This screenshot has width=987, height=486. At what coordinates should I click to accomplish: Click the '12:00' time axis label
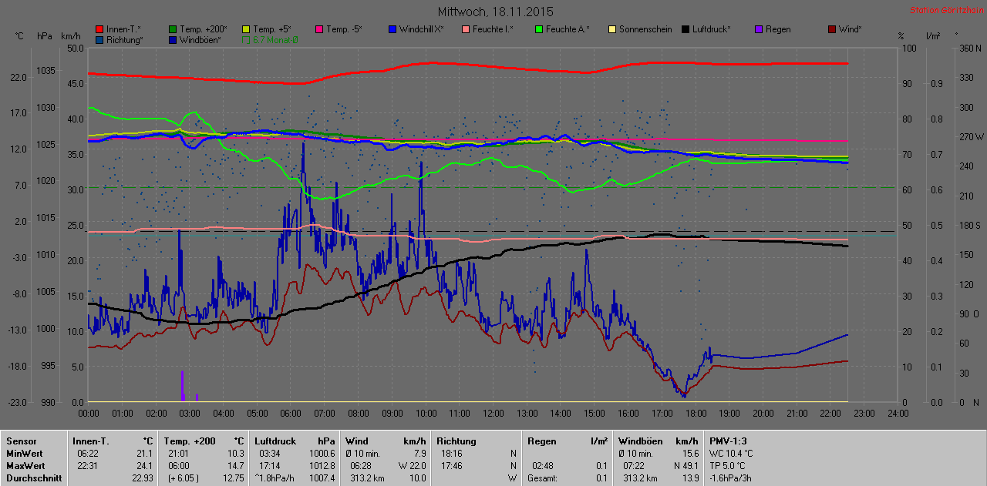493,414
